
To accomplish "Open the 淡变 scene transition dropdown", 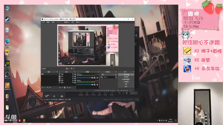I will coord(108,74).
